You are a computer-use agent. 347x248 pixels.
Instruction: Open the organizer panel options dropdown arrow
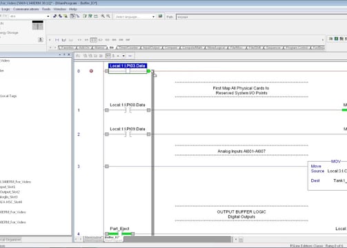60,54
